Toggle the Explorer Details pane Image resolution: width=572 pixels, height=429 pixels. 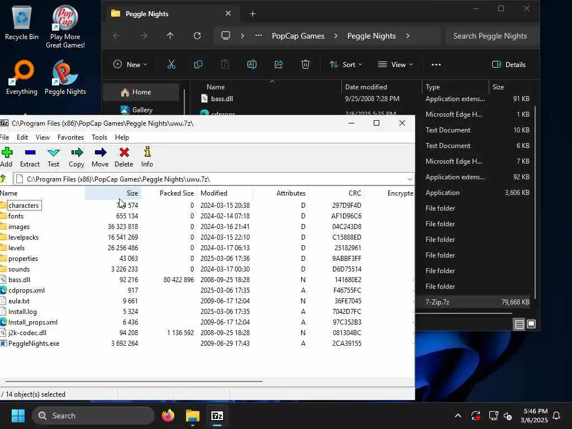tap(509, 65)
